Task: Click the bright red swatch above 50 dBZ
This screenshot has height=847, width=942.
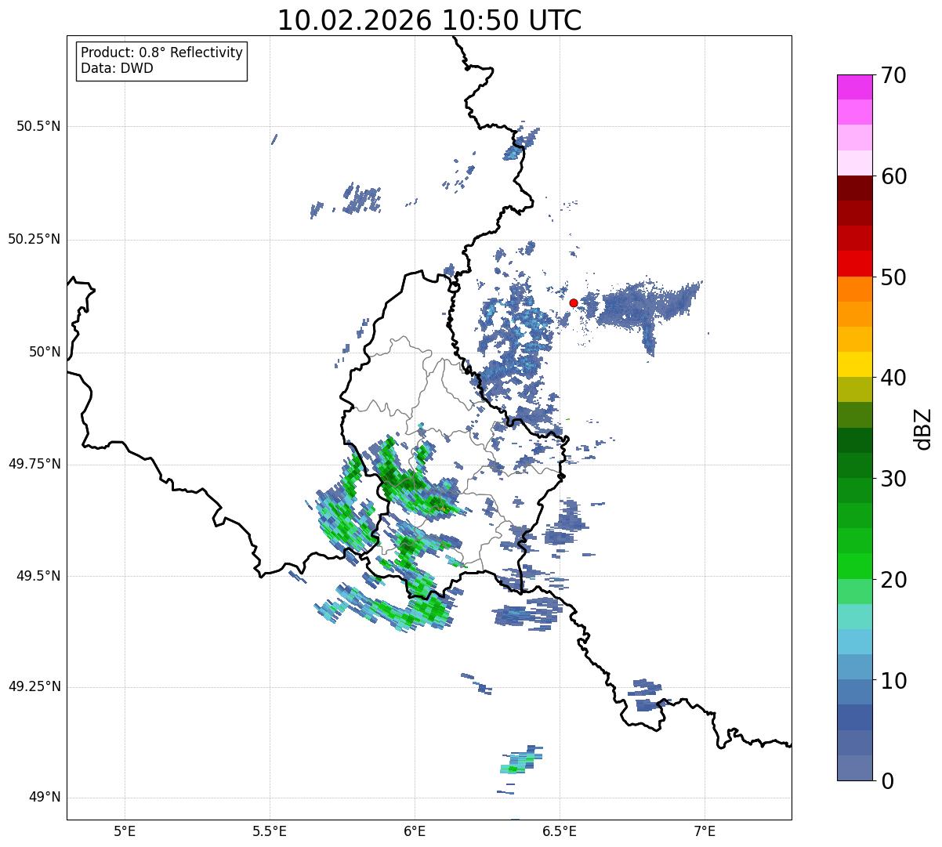Action: coord(854,263)
